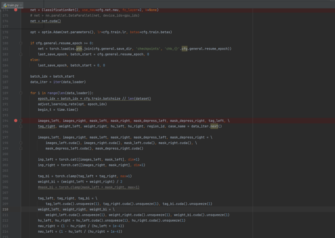Click line number 178 in the gutter

5,32
